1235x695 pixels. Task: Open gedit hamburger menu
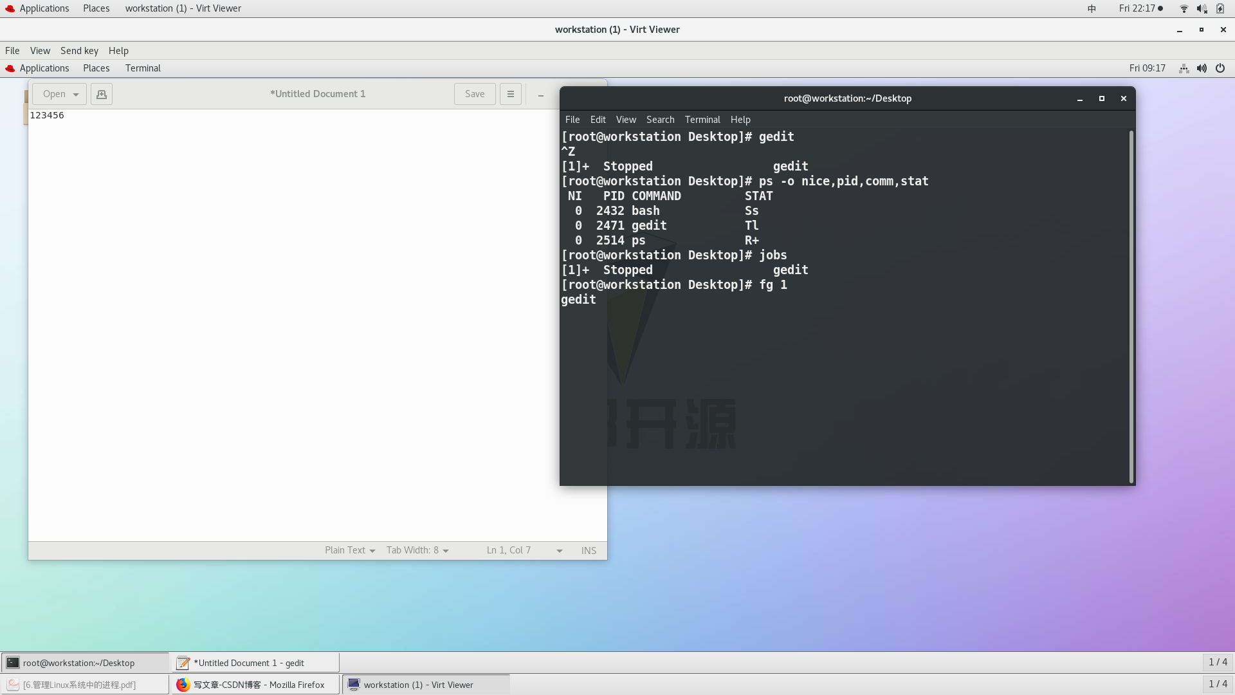point(511,94)
